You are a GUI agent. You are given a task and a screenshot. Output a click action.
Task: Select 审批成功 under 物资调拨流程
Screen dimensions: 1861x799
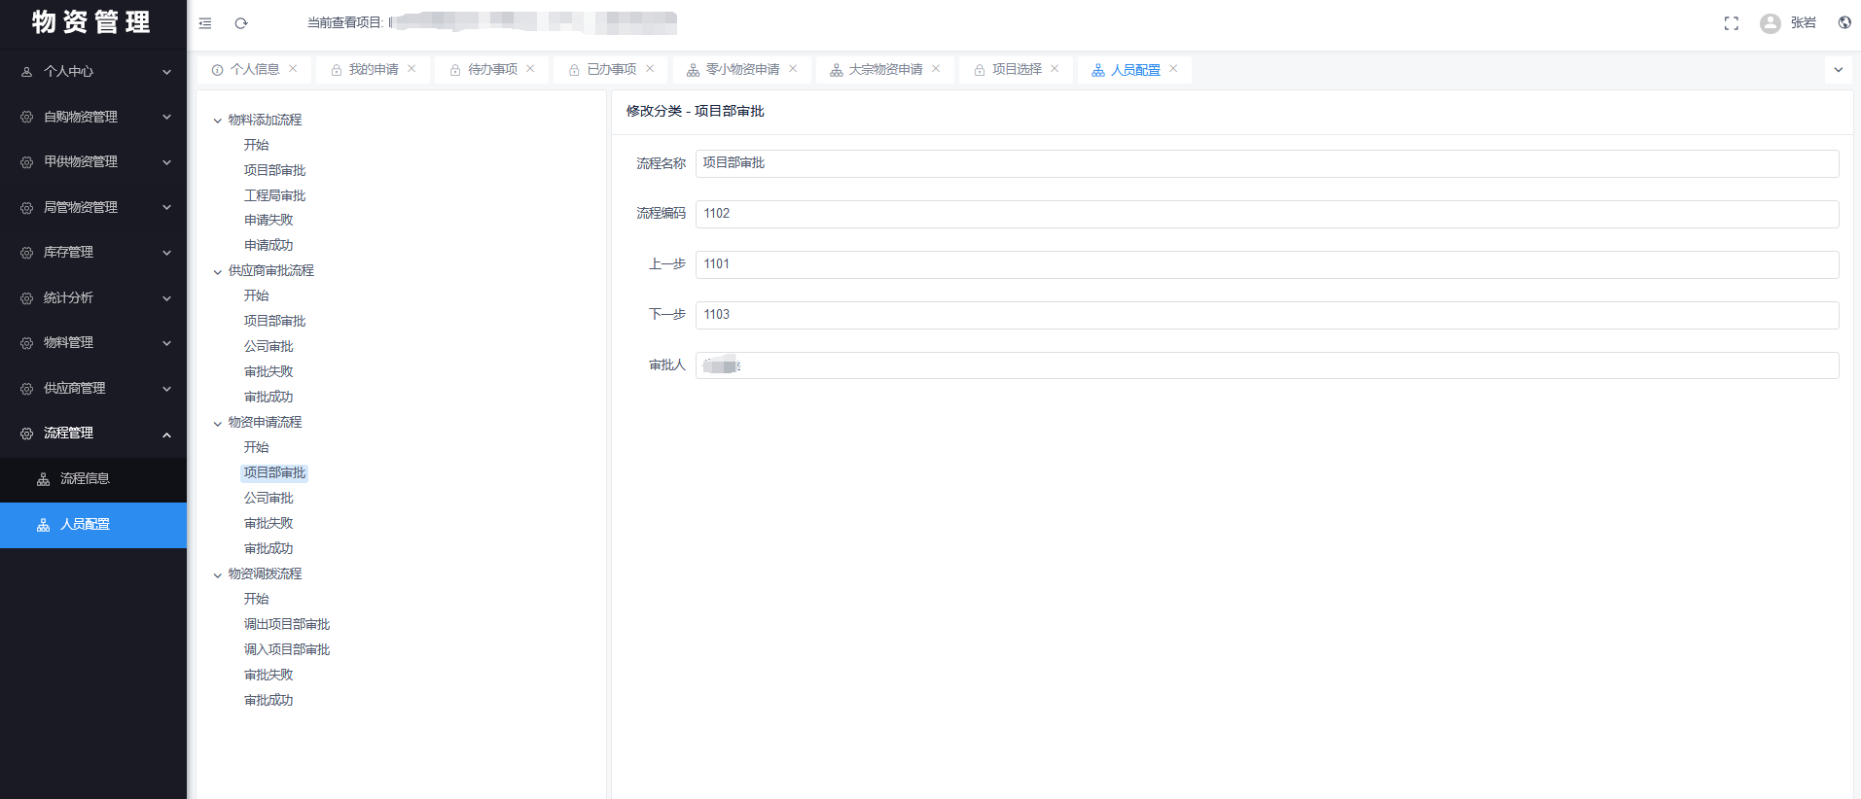[268, 701]
